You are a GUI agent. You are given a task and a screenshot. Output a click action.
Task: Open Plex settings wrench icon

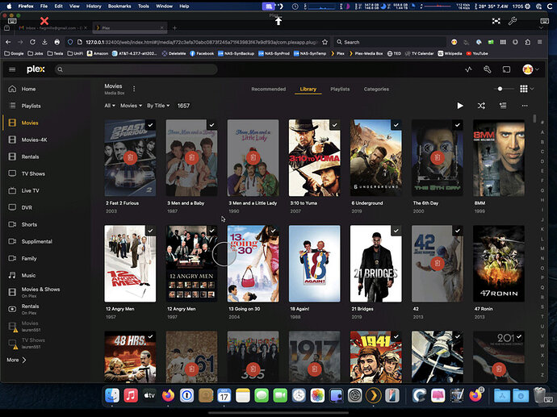(x=488, y=69)
